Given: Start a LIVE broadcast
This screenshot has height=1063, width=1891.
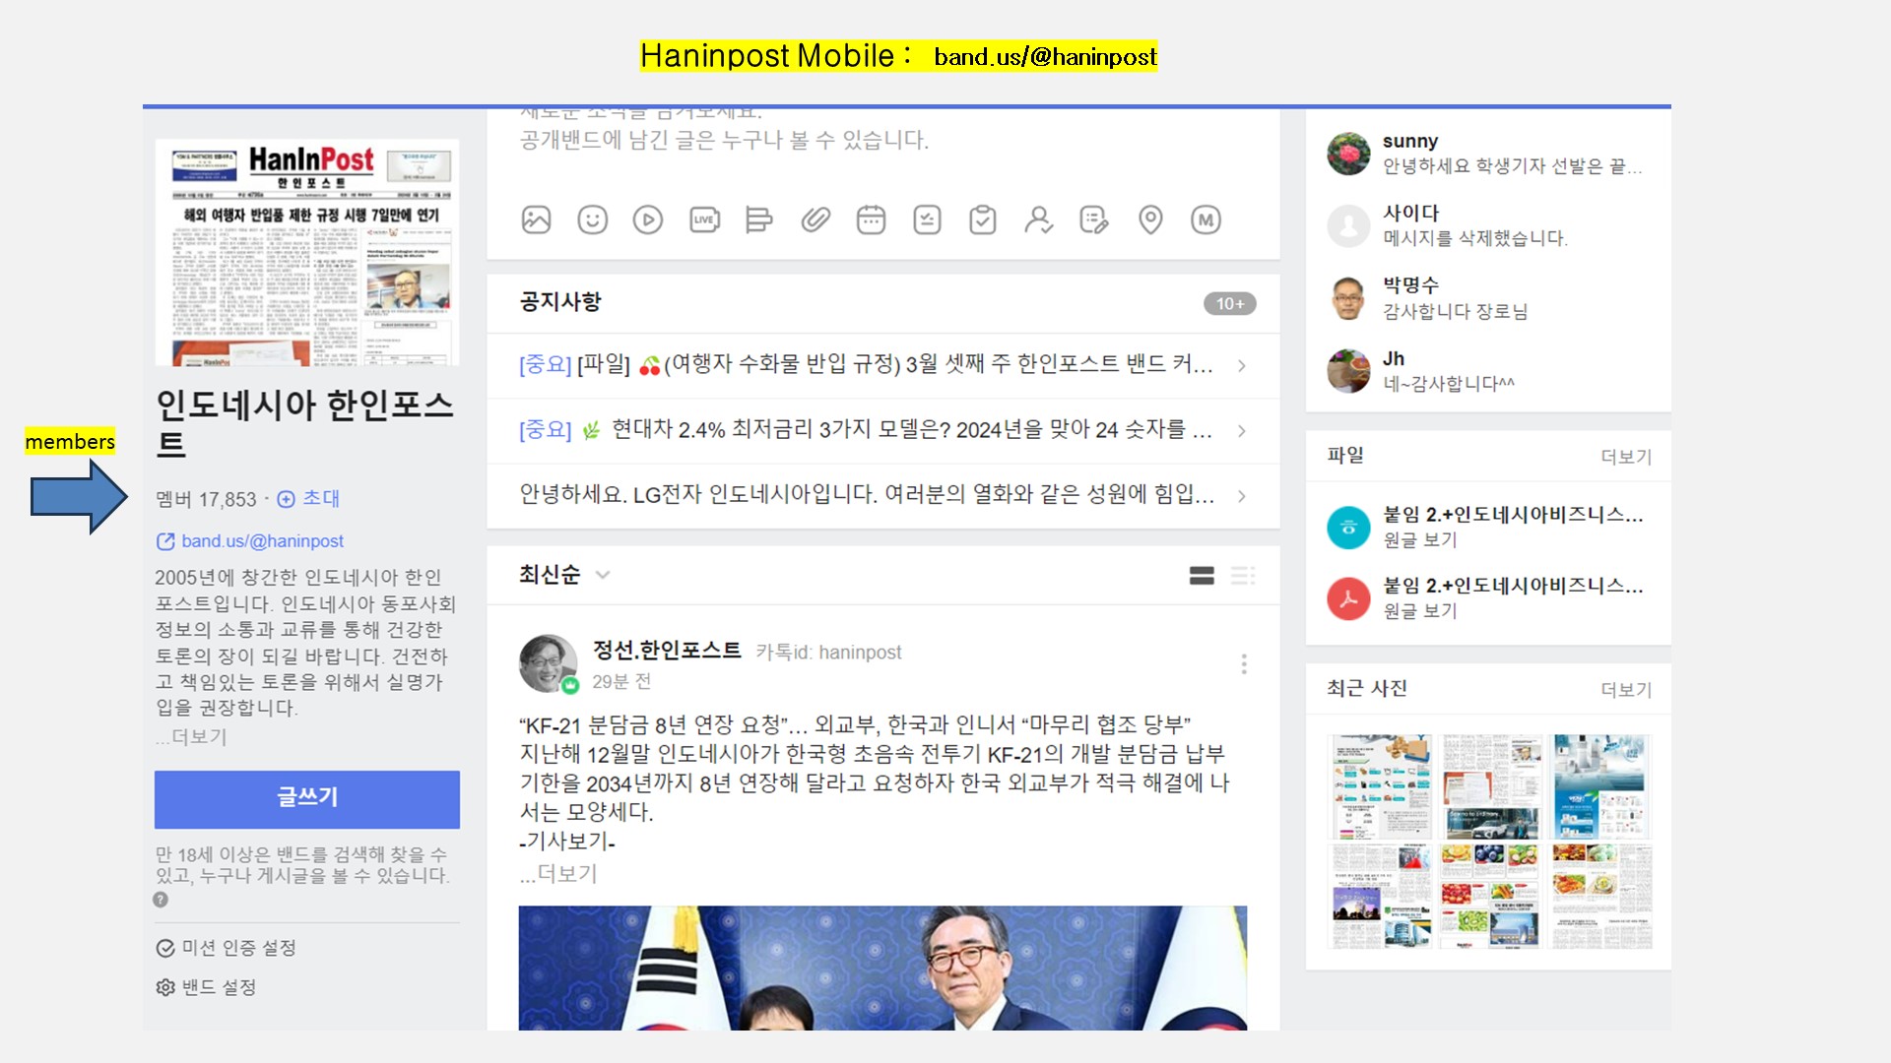Looking at the screenshot, I should click(x=703, y=219).
